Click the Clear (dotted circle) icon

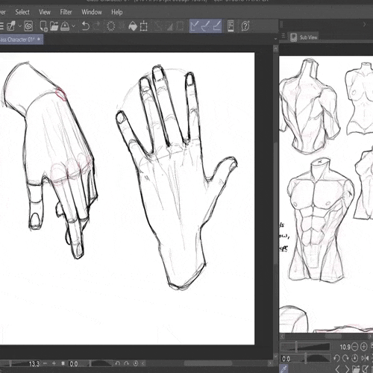point(111,26)
